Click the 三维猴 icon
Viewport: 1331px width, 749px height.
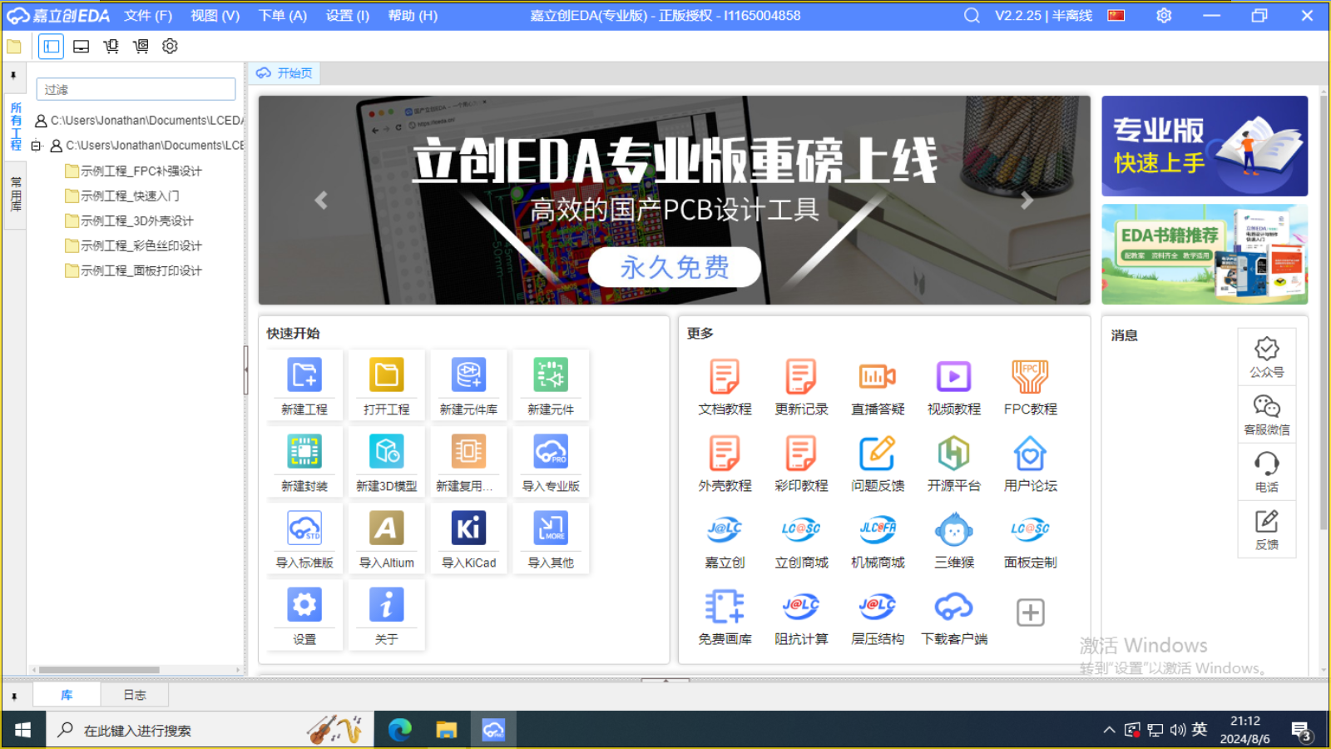click(954, 530)
